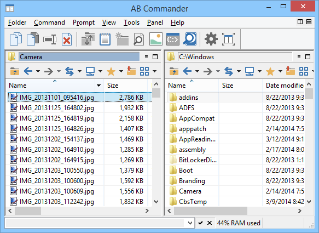Open the Folder menu

17,22
